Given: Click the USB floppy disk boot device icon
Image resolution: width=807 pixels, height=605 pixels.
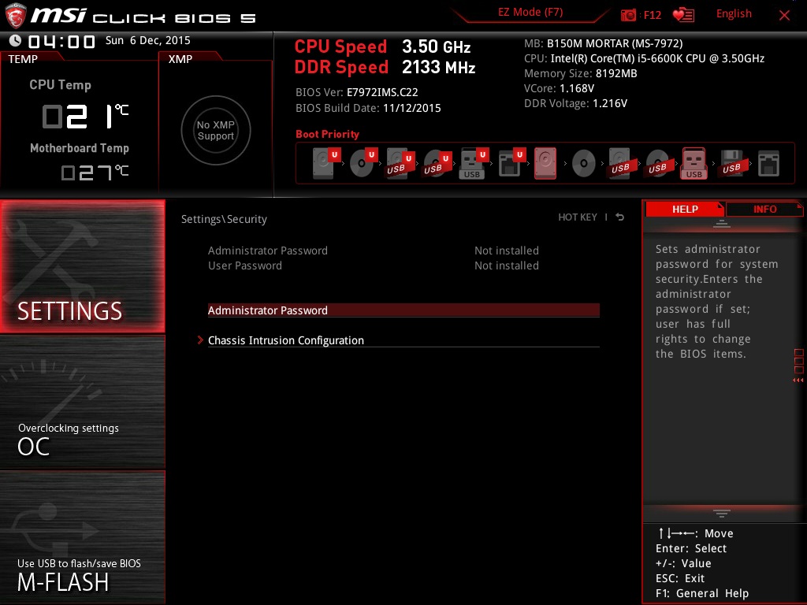Looking at the screenshot, I should [x=731, y=164].
